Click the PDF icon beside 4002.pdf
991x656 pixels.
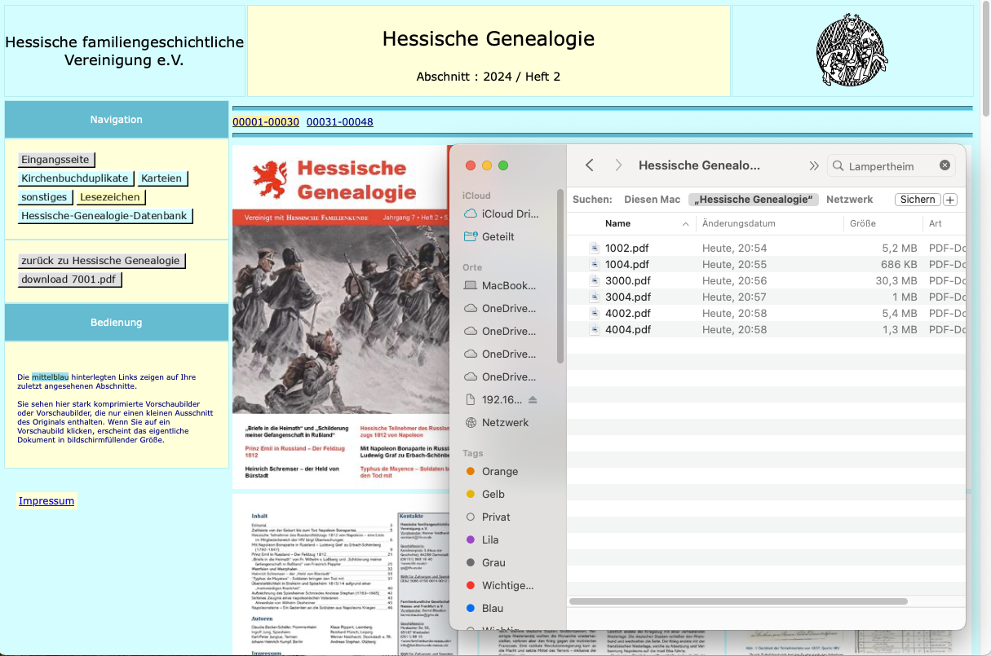(595, 313)
